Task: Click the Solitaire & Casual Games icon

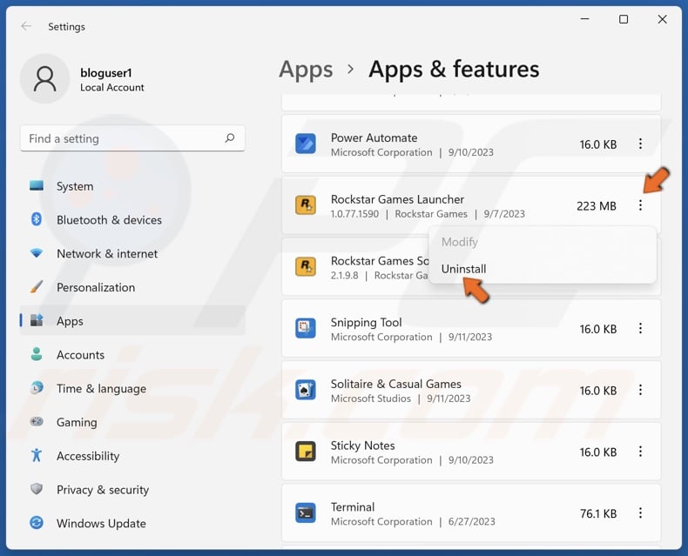Action: point(306,390)
